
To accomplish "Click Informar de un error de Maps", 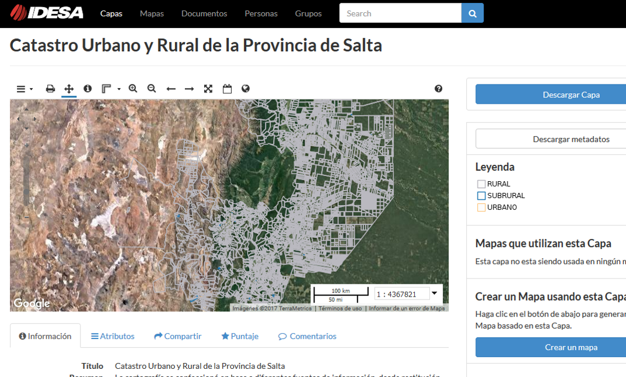I will 407,308.
